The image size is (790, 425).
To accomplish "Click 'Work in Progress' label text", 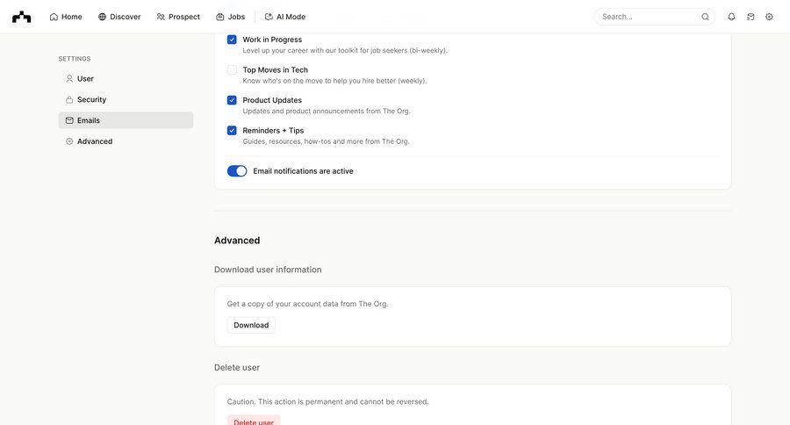I will (272, 40).
